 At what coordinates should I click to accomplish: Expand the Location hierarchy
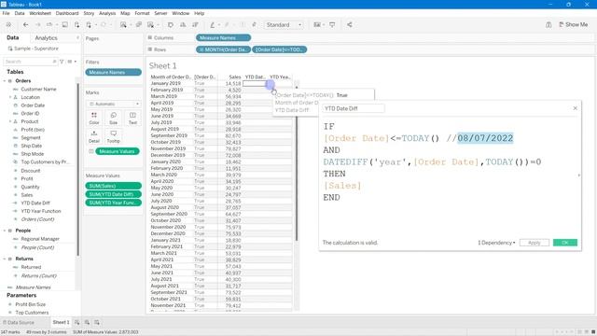(10, 97)
